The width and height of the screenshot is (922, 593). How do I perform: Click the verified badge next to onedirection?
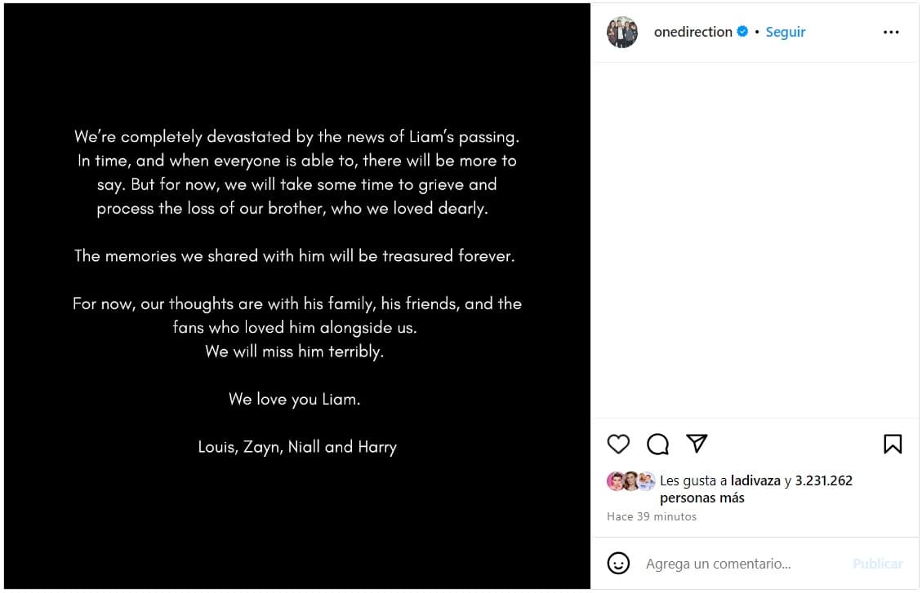tap(742, 32)
